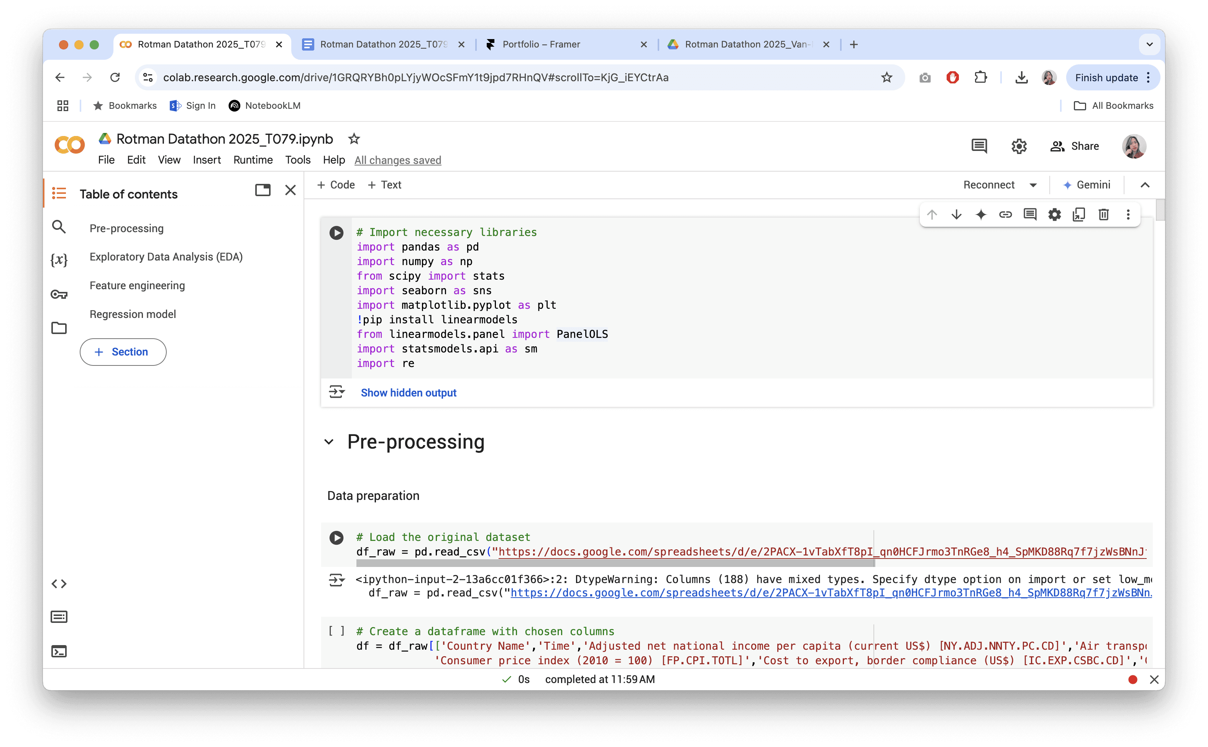Collapse the Pre-processing section
The height and width of the screenshot is (747, 1208).
(329, 442)
